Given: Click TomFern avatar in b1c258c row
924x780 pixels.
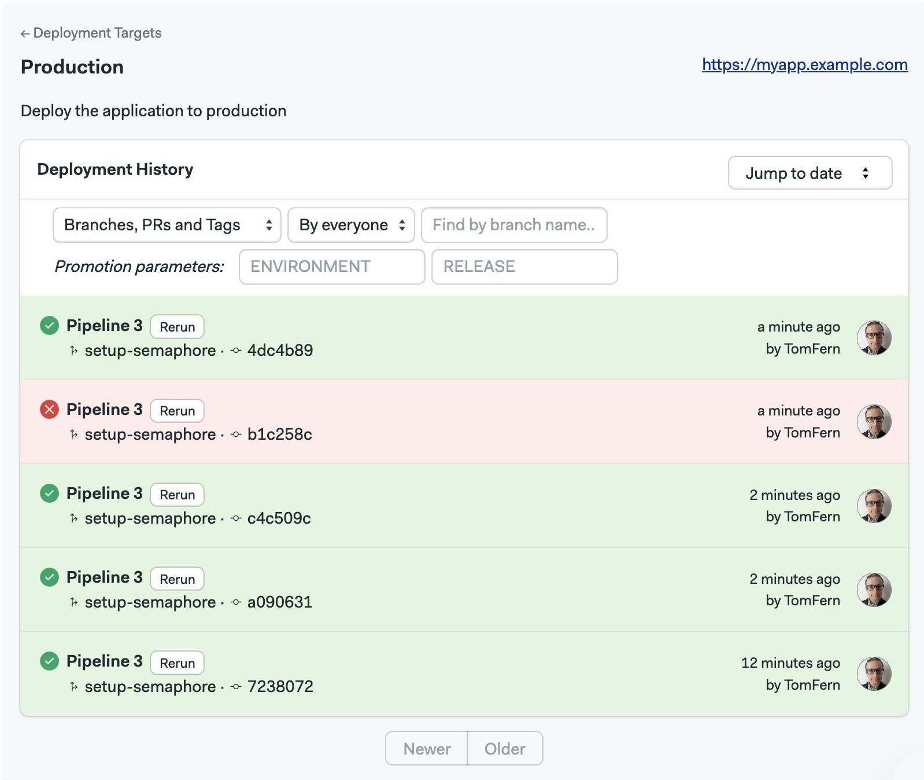Looking at the screenshot, I should point(874,422).
